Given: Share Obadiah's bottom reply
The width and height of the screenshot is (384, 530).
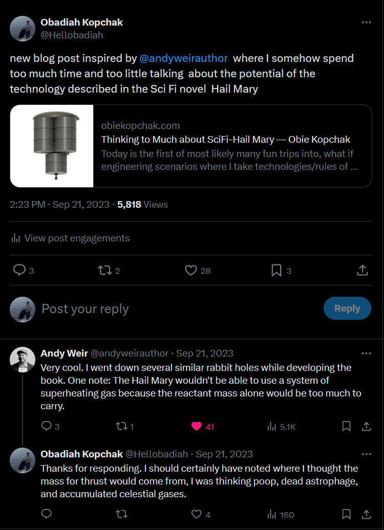Looking at the screenshot, I should click(x=367, y=514).
